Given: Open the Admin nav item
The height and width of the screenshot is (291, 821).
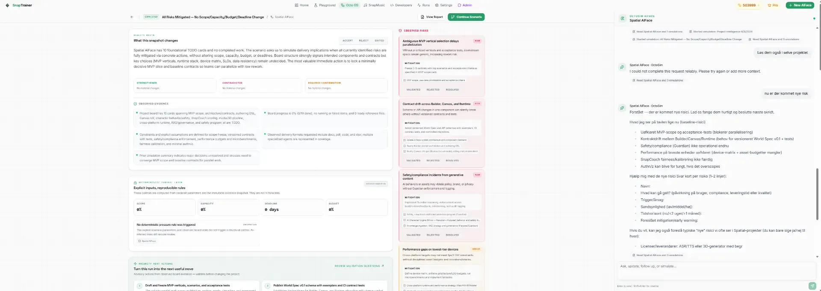Looking at the screenshot, I should pos(465,5).
